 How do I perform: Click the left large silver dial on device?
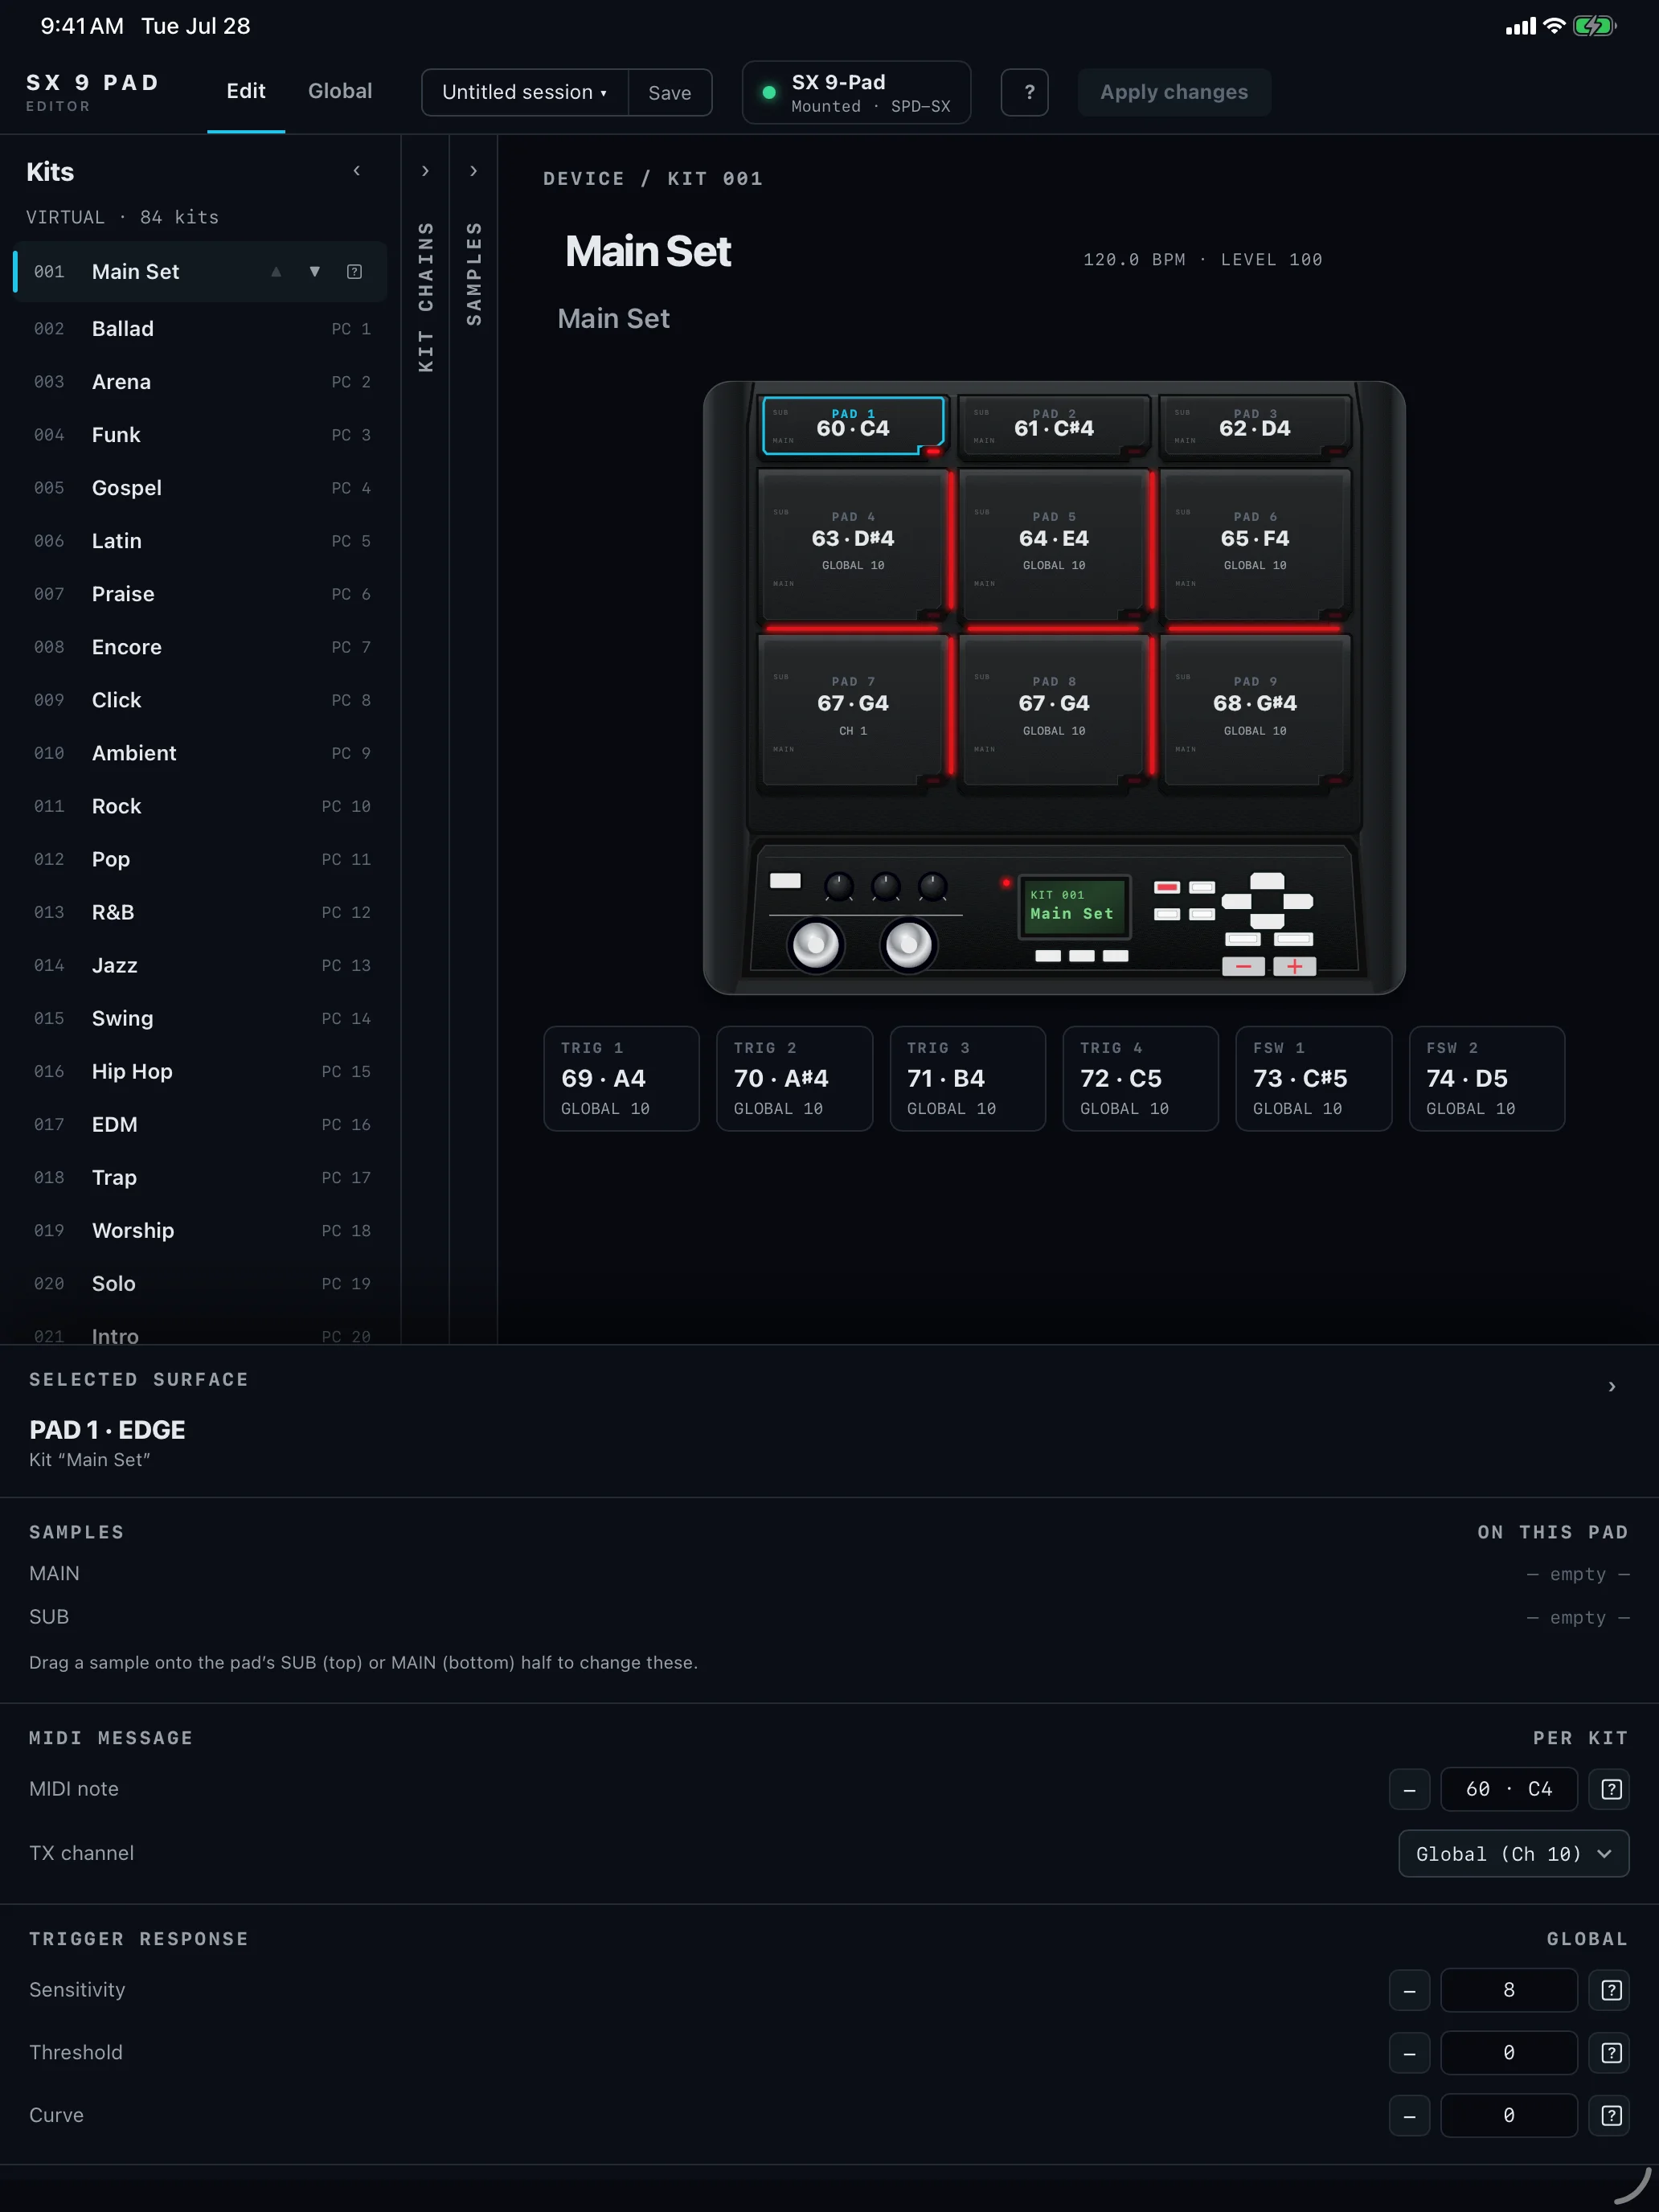coord(815,944)
